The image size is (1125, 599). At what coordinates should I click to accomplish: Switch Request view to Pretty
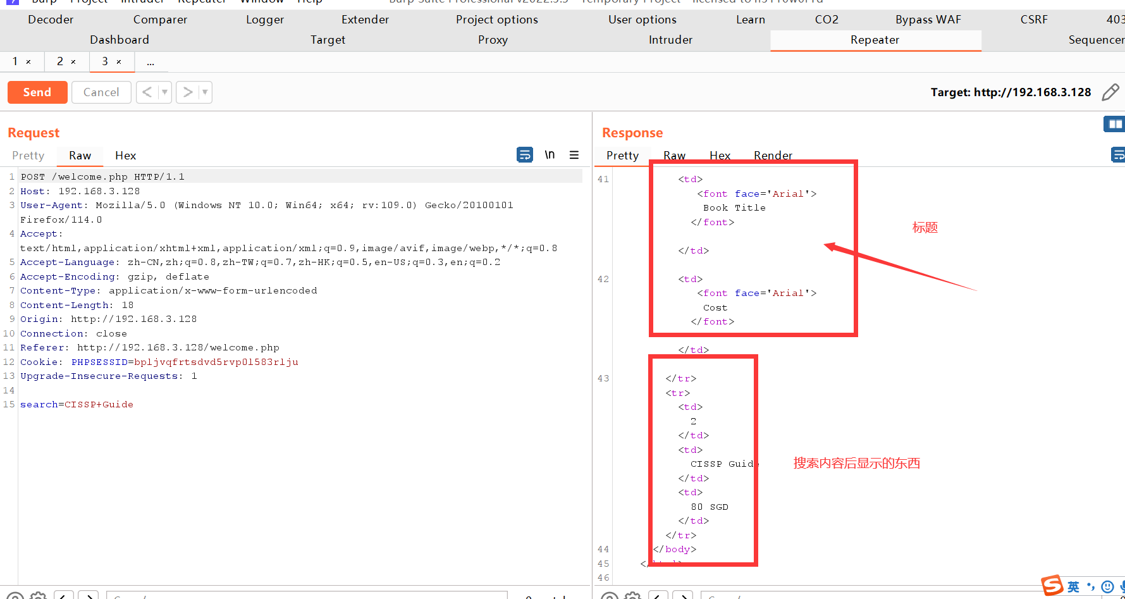tap(28, 156)
